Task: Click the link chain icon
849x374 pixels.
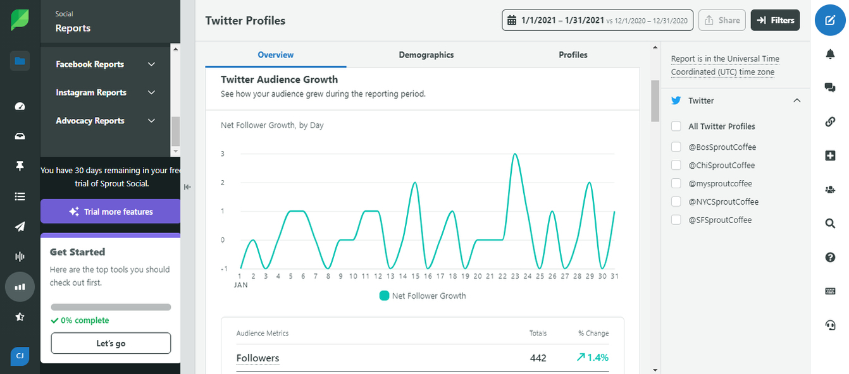Action: click(x=830, y=122)
